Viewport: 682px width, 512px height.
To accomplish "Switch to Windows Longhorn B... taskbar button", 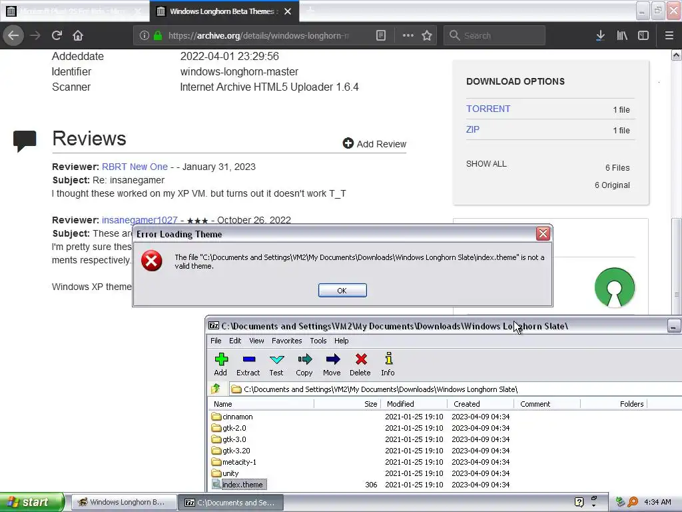I will [x=124, y=503].
